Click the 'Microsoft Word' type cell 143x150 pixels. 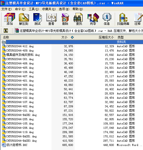coord(129,145)
